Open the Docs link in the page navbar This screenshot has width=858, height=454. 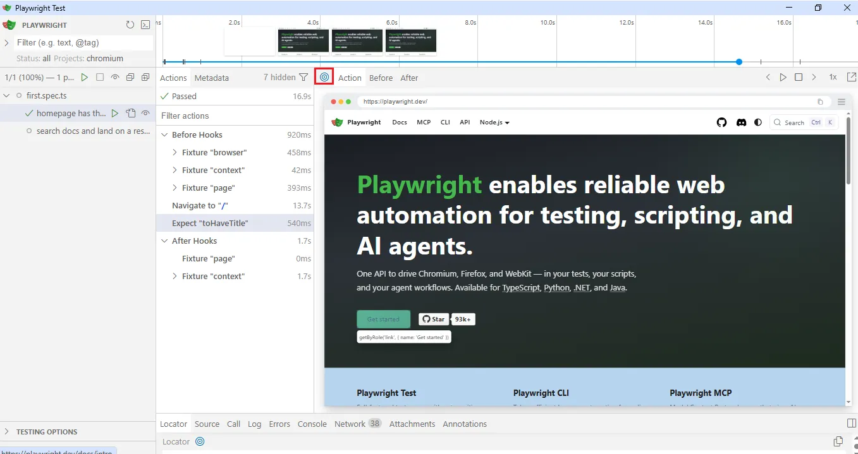coord(400,122)
